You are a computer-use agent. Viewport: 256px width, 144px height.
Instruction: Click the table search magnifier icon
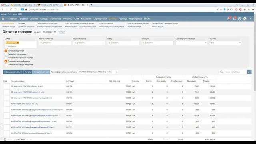222,72
